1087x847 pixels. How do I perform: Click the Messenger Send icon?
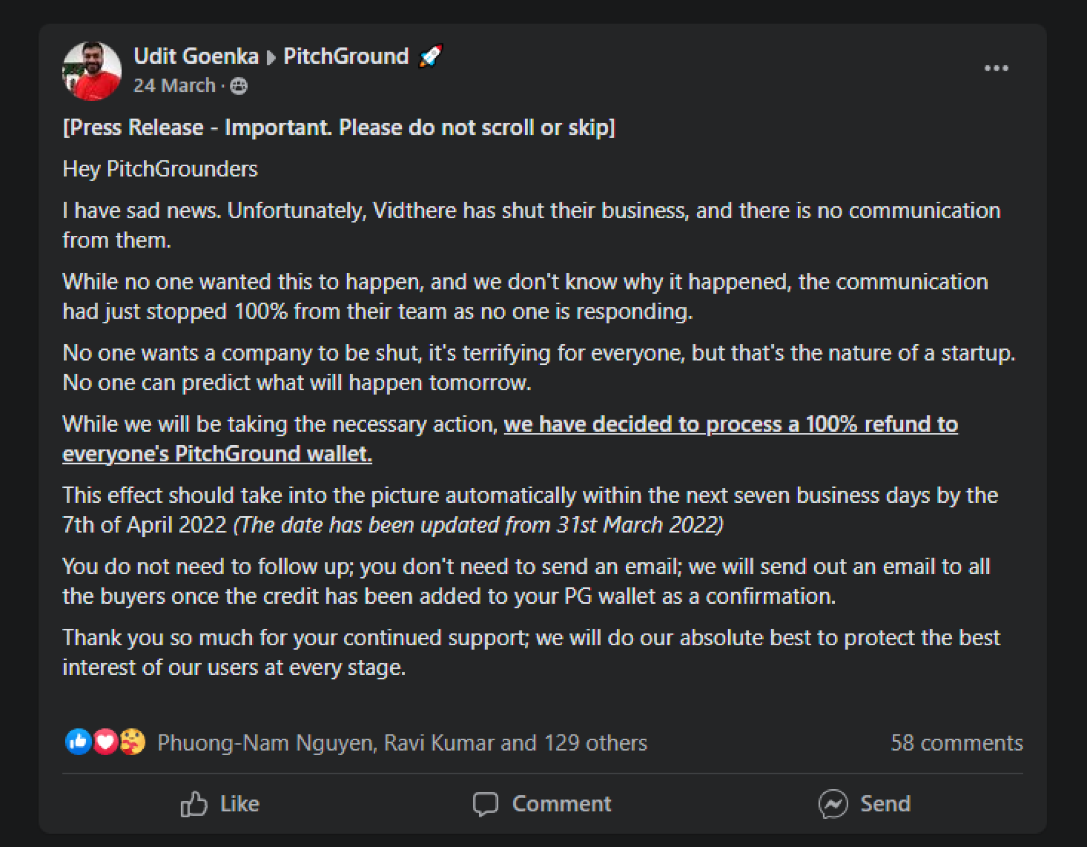[833, 804]
